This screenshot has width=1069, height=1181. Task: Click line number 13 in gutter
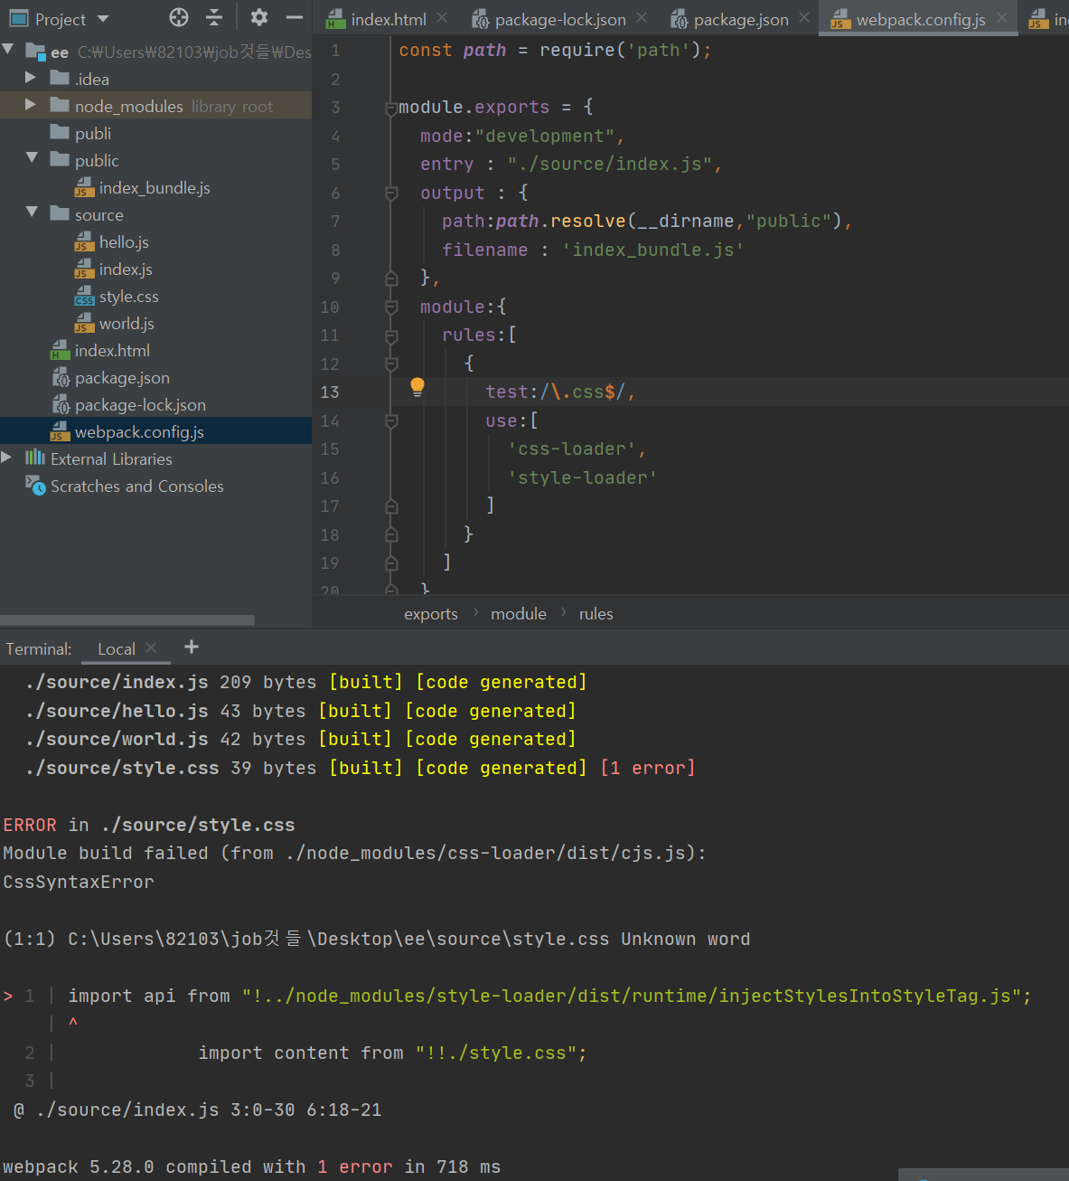point(330,392)
